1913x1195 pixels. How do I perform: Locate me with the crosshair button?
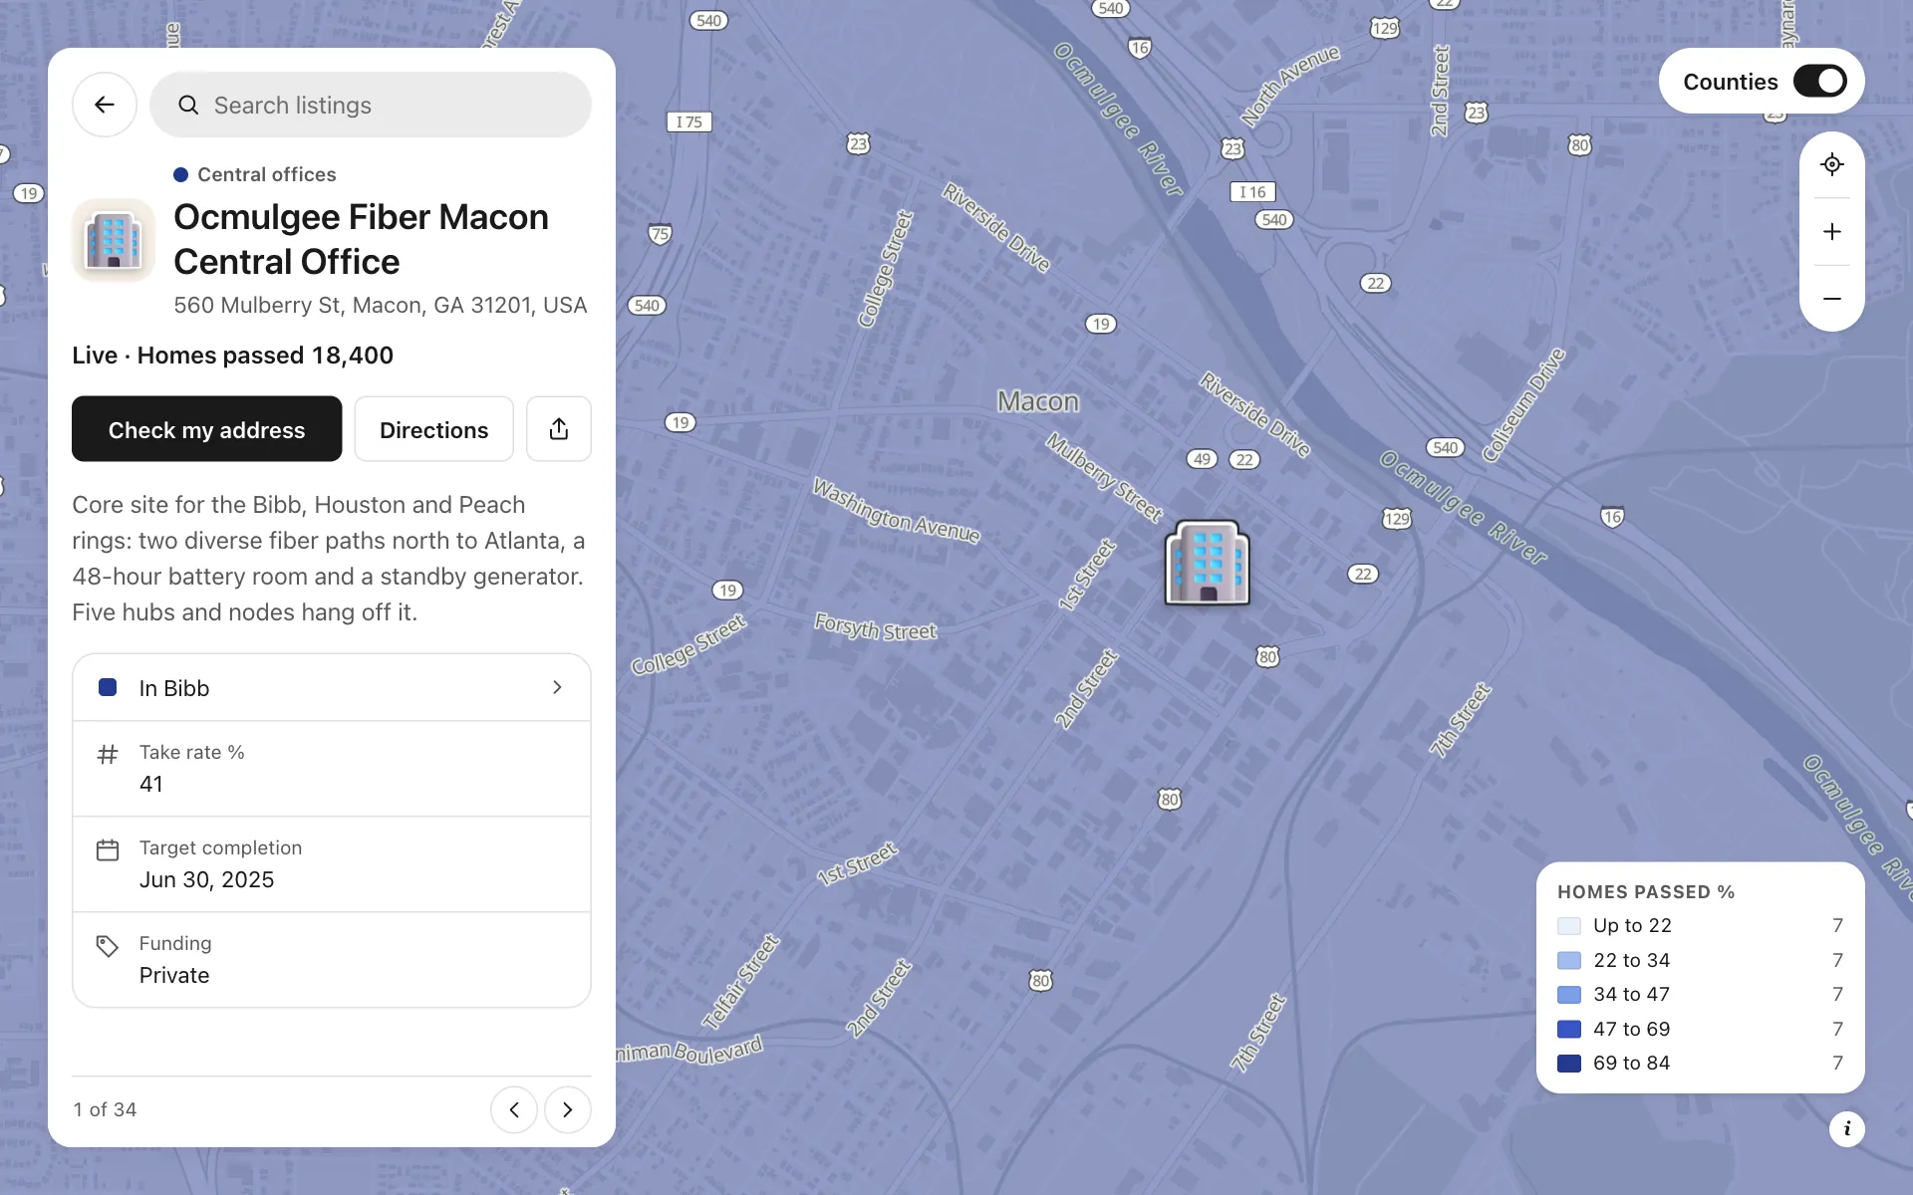pyautogui.click(x=1831, y=164)
